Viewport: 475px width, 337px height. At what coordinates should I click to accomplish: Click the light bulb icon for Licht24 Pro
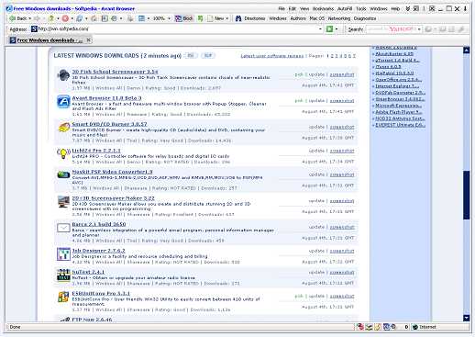(x=63, y=153)
